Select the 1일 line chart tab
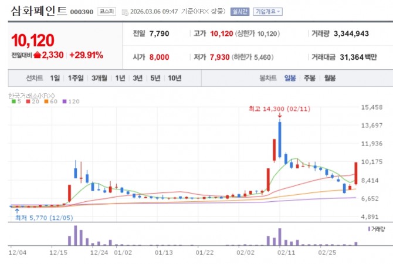 [x=55, y=78]
